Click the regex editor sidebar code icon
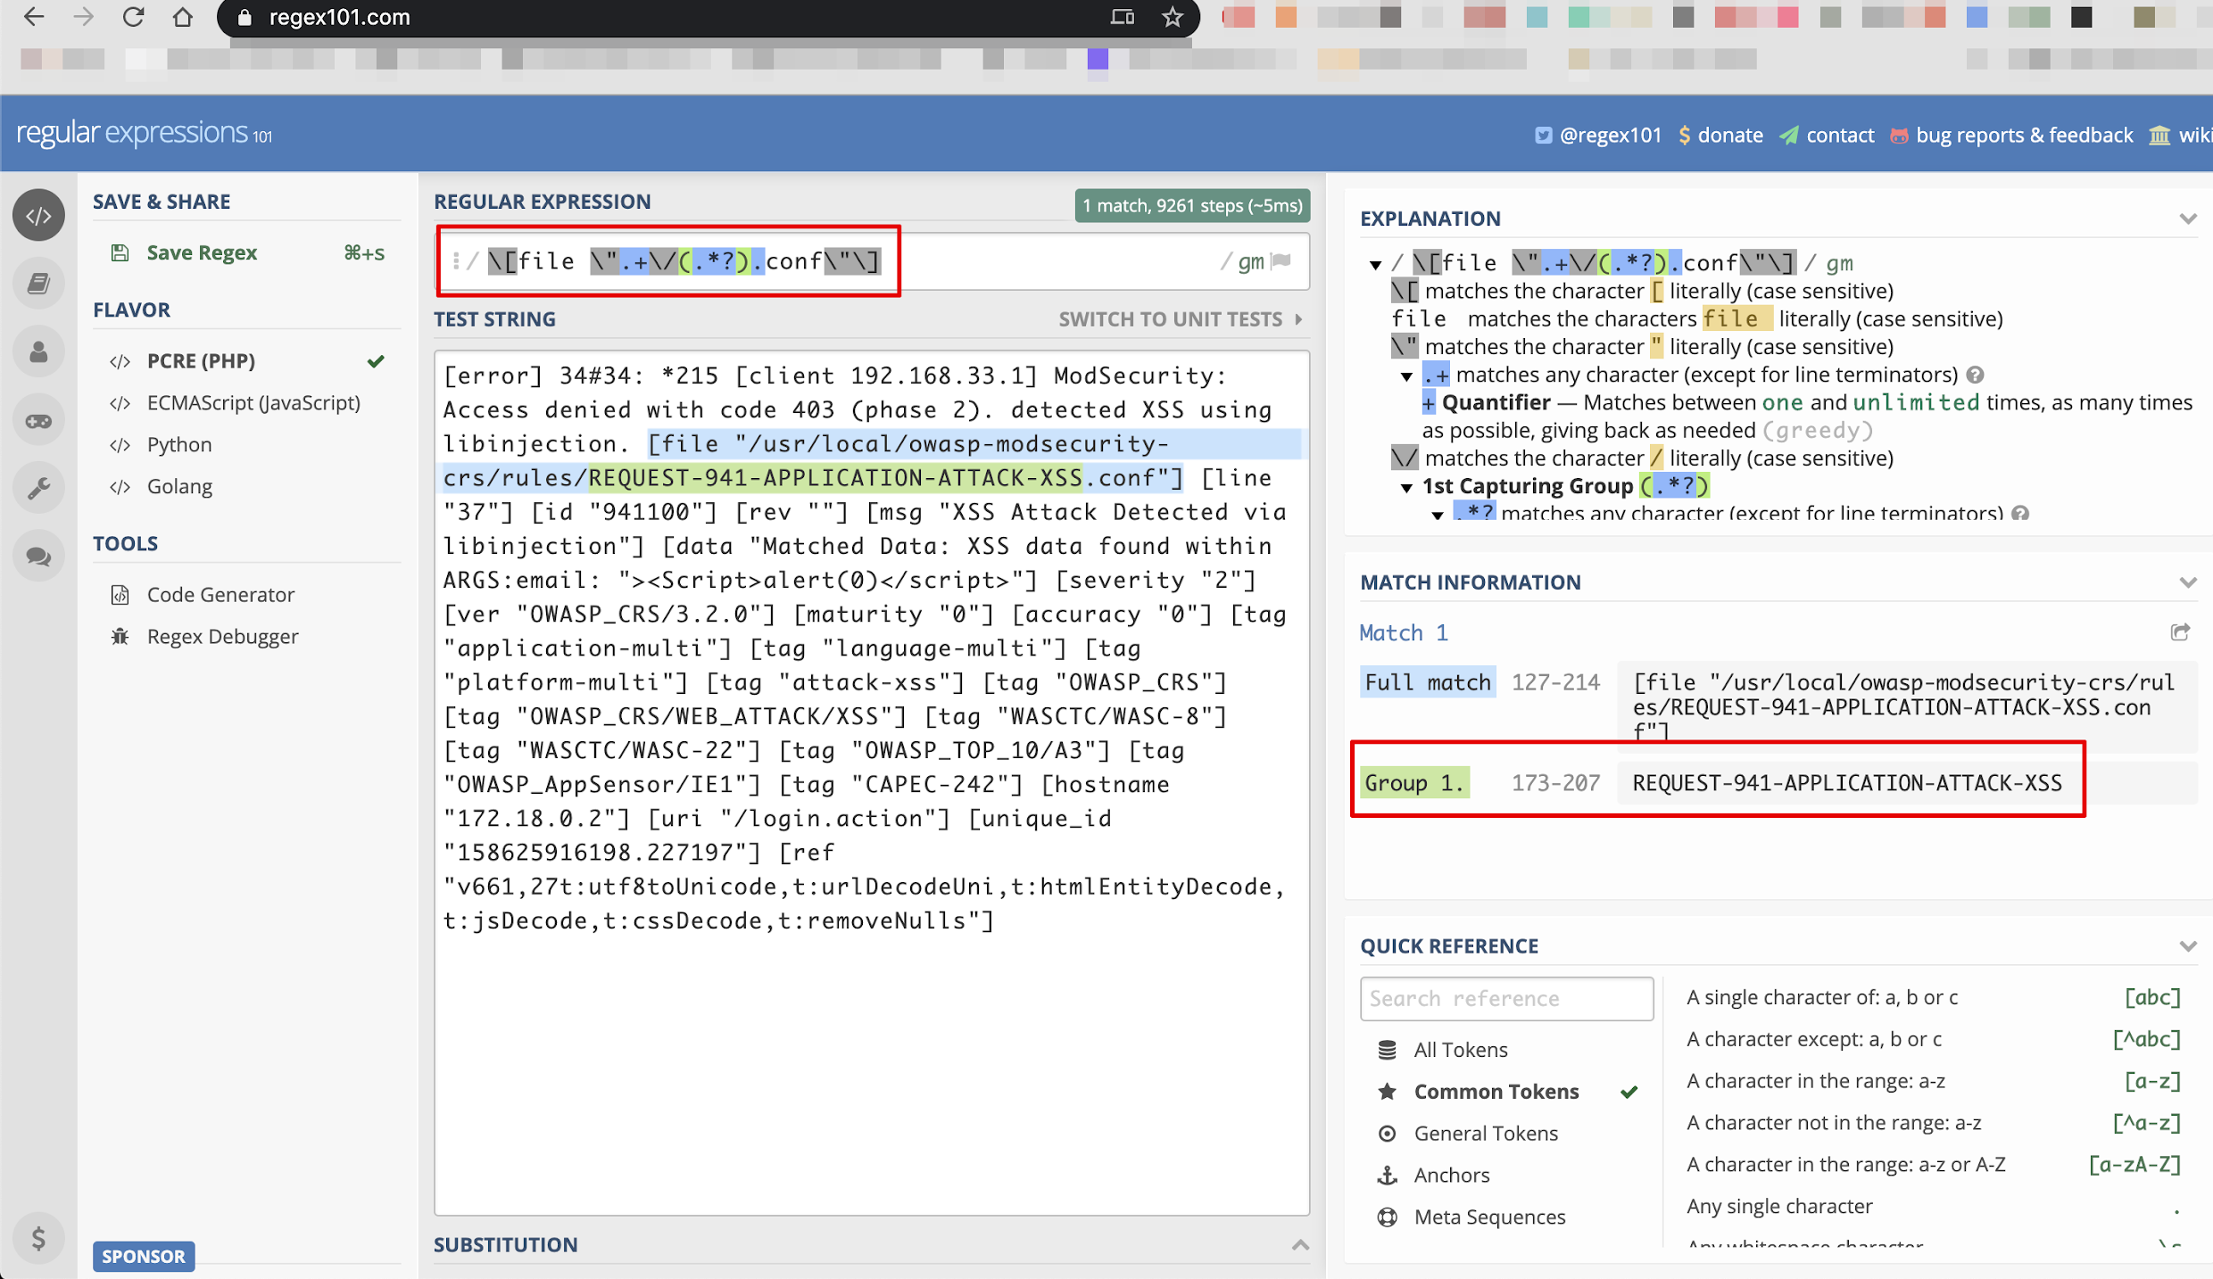The image size is (2213, 1279). coord(38,216)
